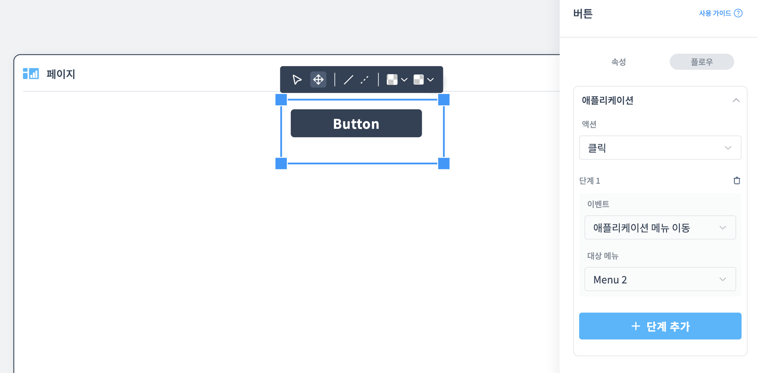
Task: Activate the move tool in toolbar
Action: (318, 79)
